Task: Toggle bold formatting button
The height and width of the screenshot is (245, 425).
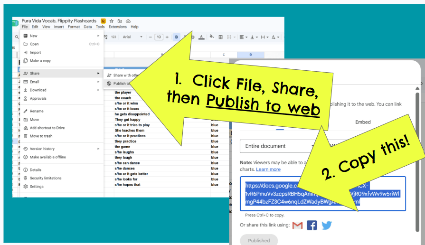Action: click(x=177, y=37)
